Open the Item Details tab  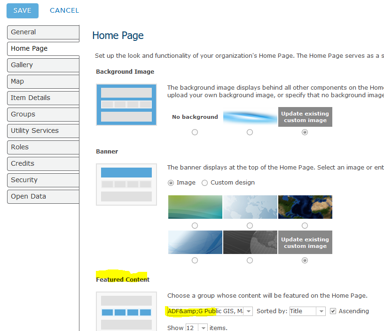click(43, 98)
